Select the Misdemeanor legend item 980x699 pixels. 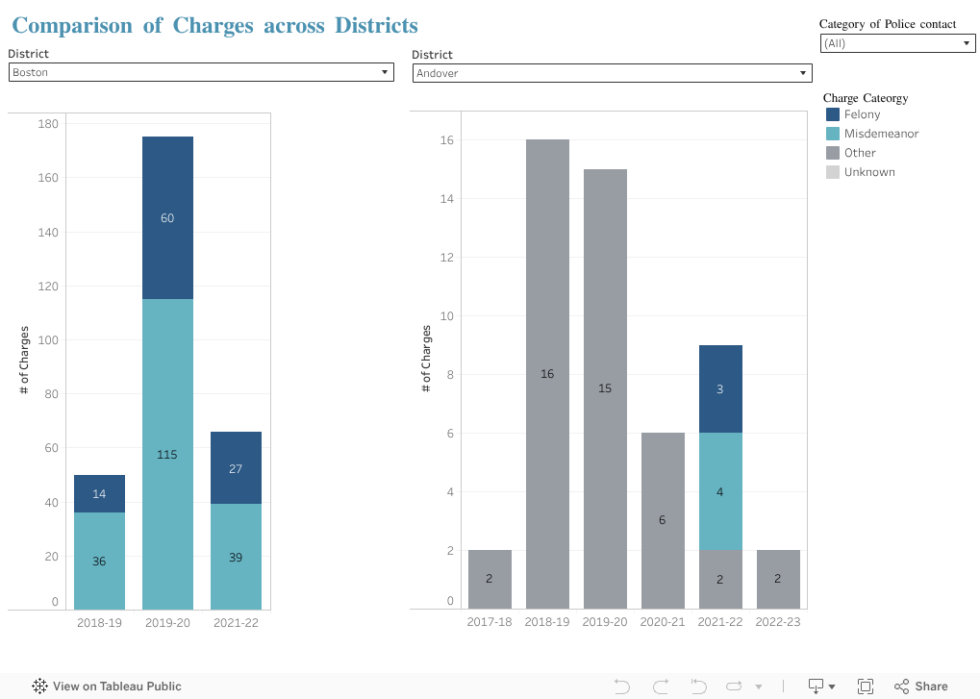click(881, 134)
